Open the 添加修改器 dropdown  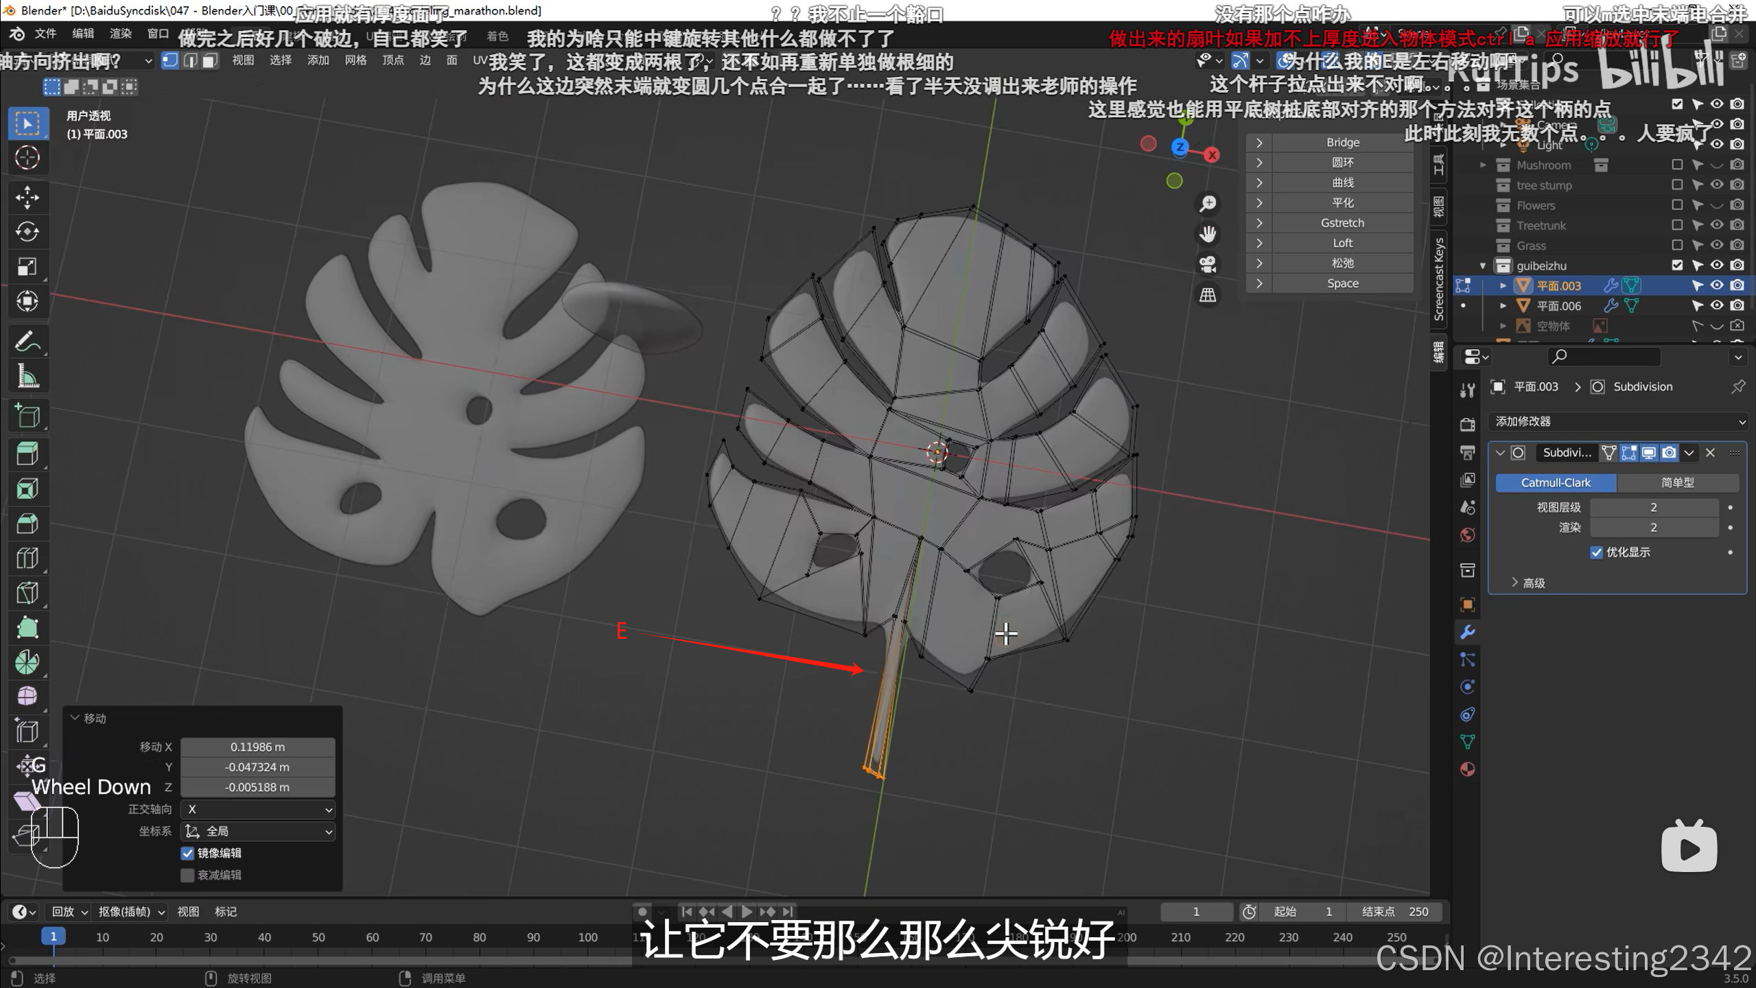pos(1619,421)
